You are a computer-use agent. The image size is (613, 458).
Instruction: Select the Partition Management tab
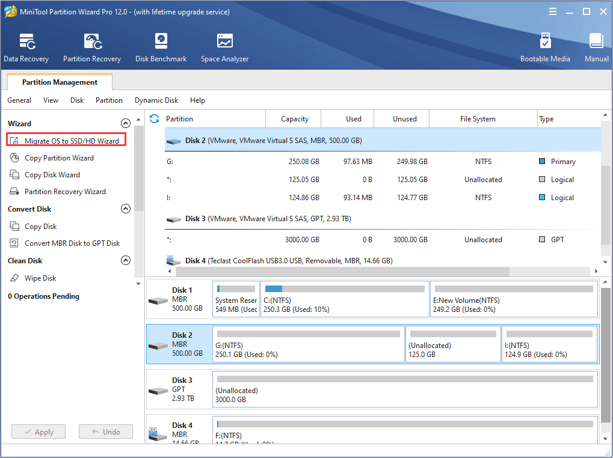(x=60, y=82)
